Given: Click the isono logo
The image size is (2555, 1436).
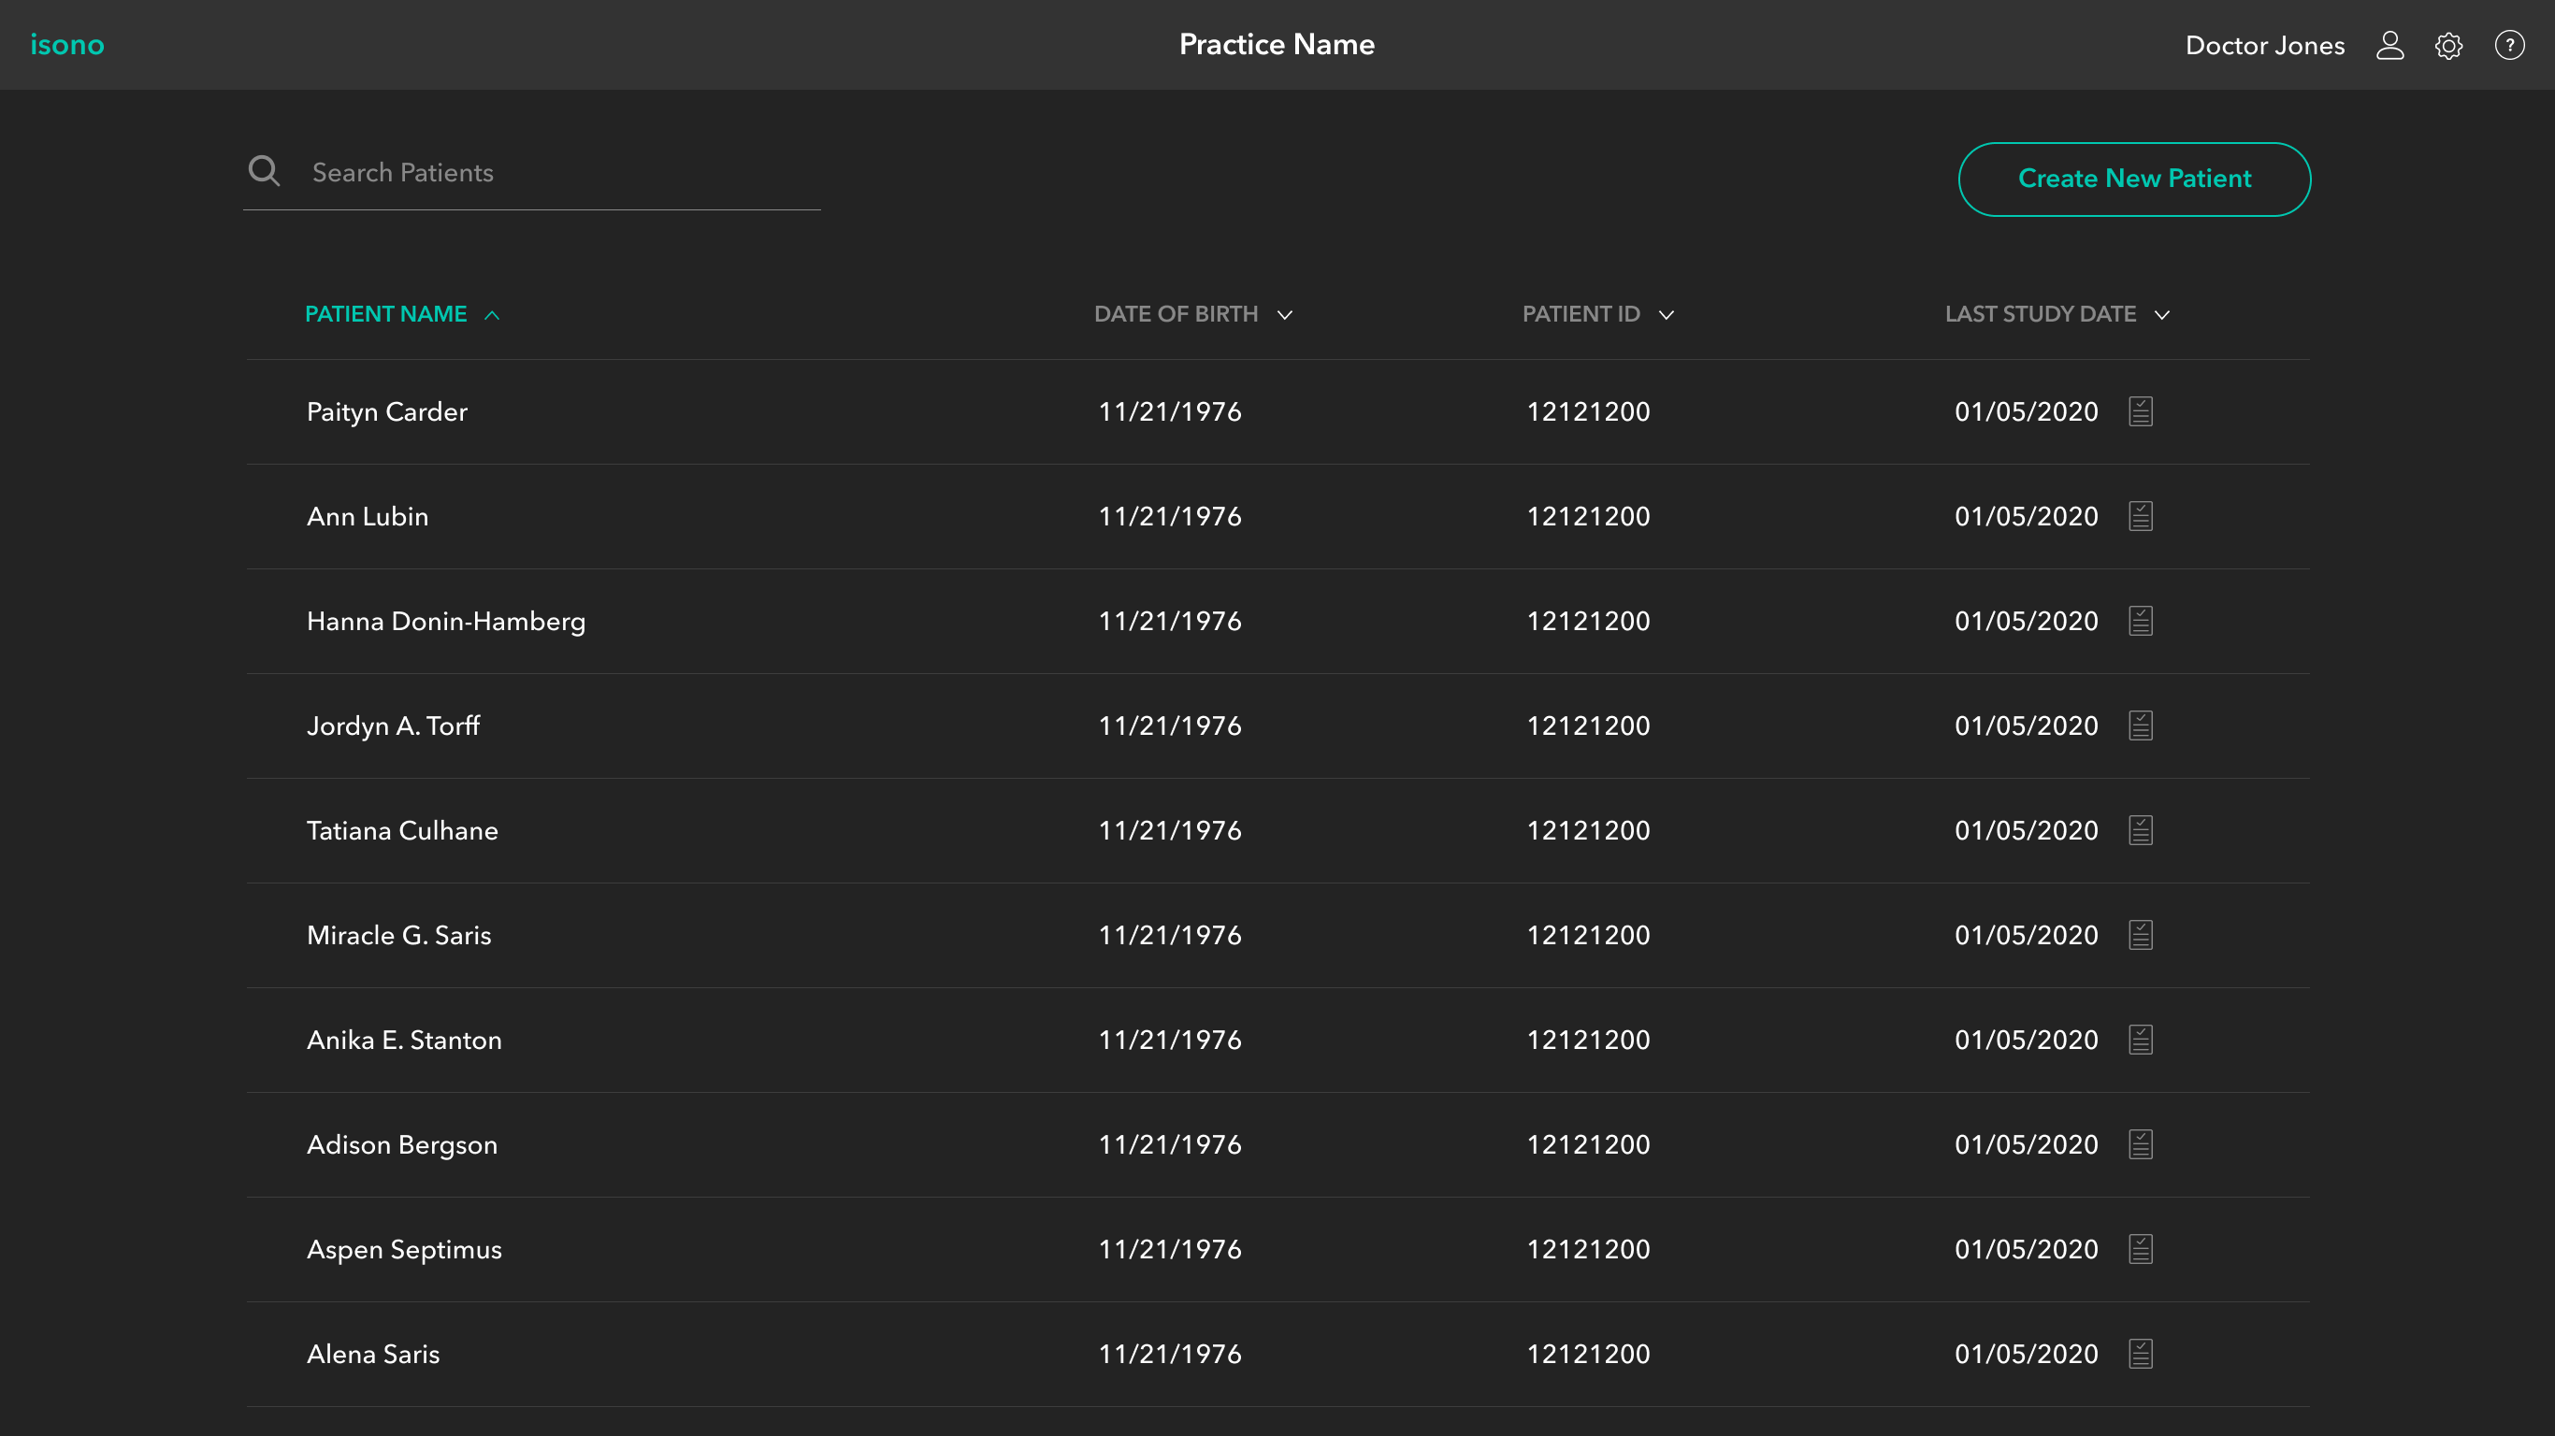Looking at the screenshot, I should pyautogui.click(x=67, y=45).
